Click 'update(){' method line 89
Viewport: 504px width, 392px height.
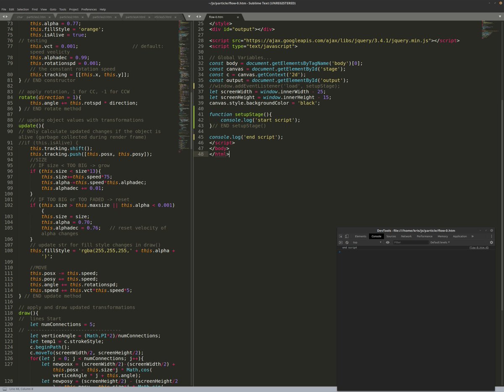point(31,125)
